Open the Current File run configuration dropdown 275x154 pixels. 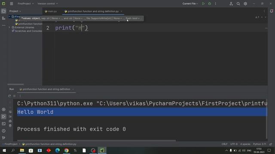[190, 4]
